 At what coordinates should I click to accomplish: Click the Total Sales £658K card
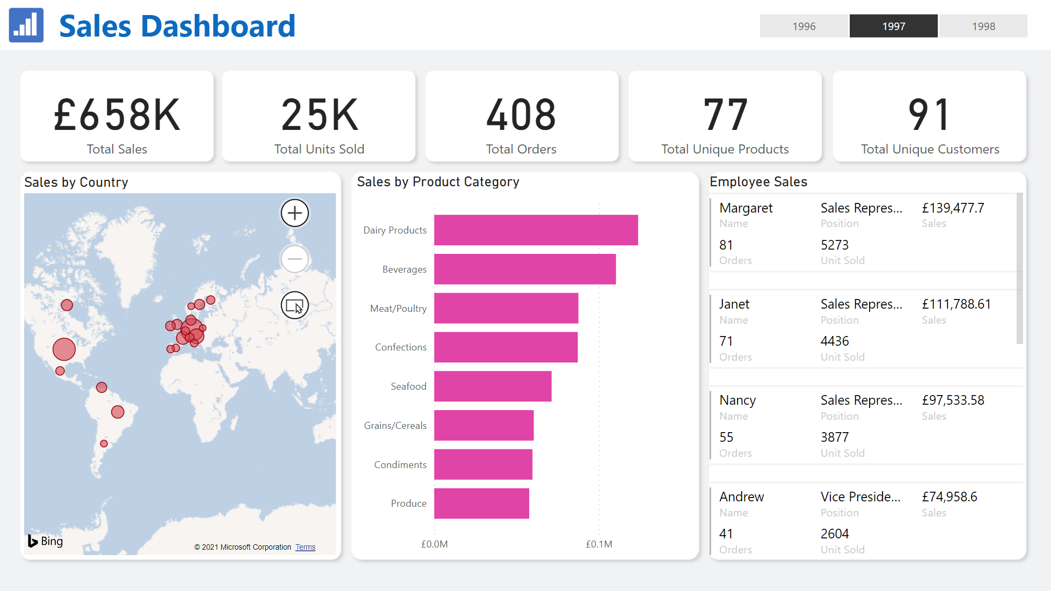point(117,116)
